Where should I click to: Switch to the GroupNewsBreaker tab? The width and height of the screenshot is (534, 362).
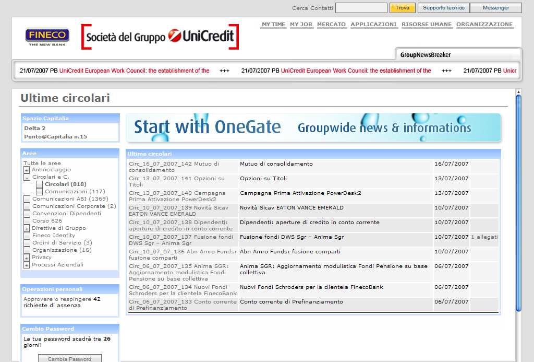coord(425,55)
